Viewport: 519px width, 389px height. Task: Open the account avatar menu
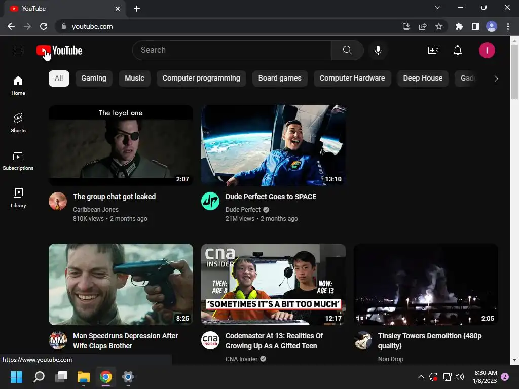pos(487,50)
